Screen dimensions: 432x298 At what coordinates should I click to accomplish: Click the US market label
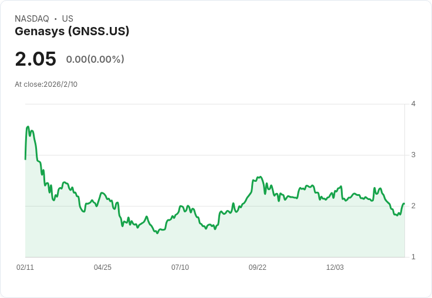(x=67, y=19)
